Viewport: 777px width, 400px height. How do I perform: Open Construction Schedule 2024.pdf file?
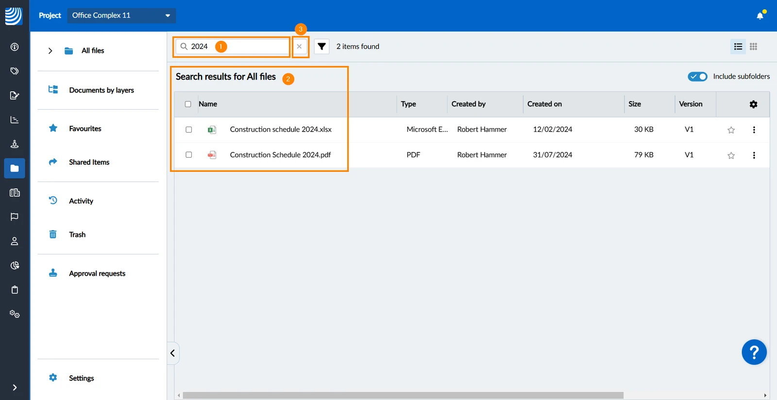[x=280, y=155]
